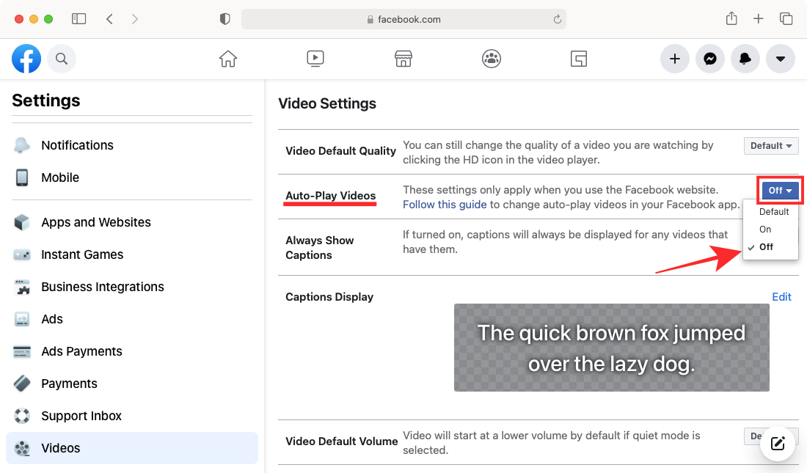
Task: Click the new message compose icon
Action: coord(778,444)
